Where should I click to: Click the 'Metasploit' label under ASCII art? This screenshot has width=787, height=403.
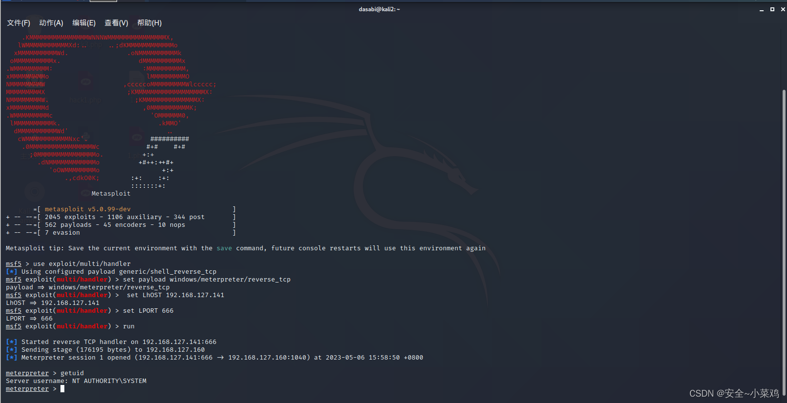(x=111, y=194)
